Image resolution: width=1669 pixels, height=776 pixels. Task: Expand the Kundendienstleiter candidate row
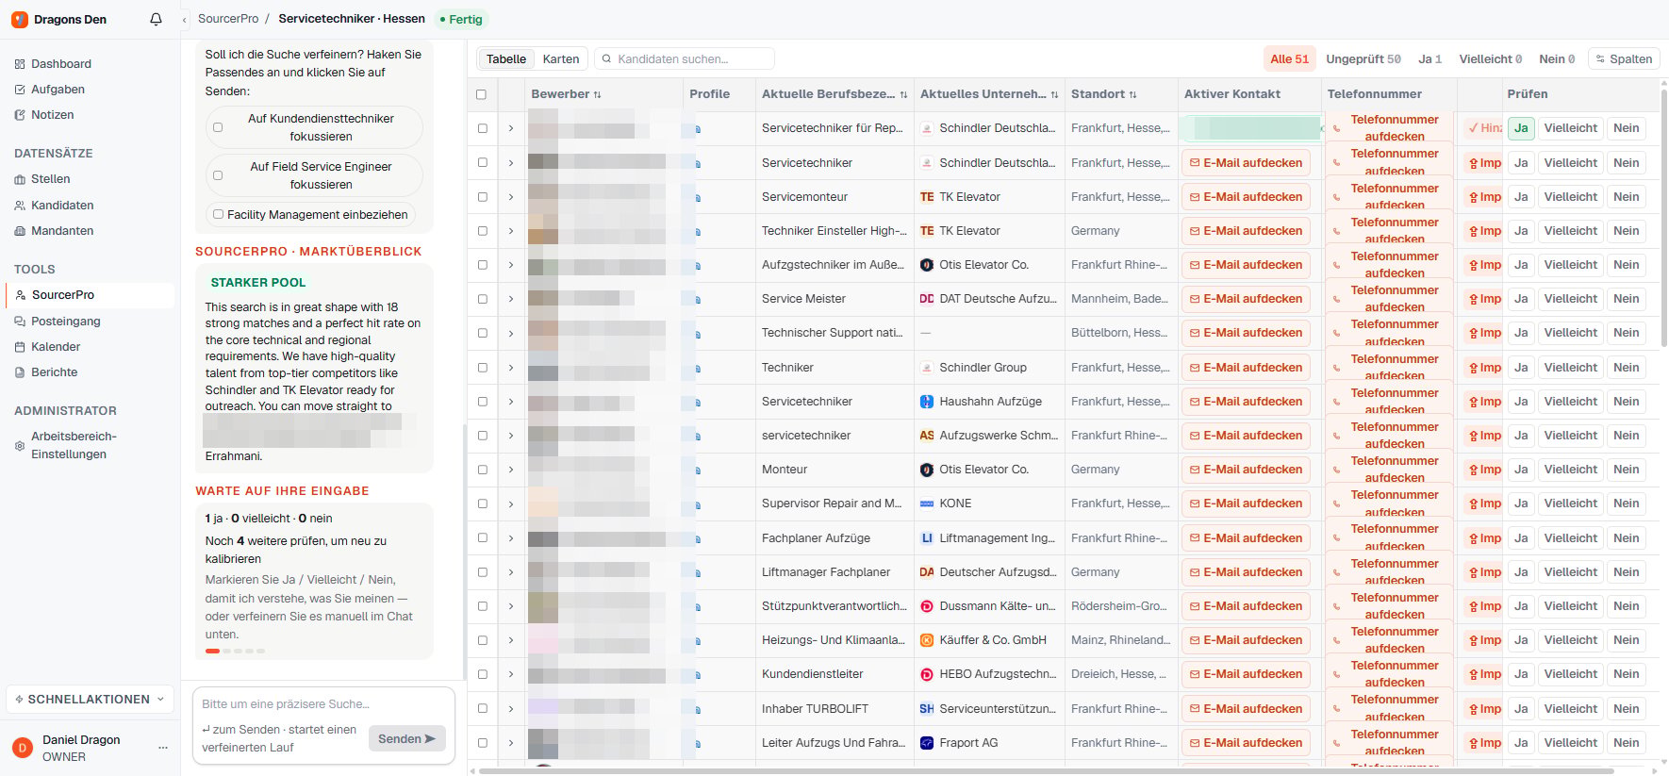tap(511, 674)
